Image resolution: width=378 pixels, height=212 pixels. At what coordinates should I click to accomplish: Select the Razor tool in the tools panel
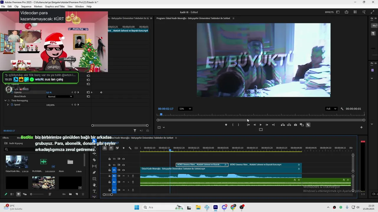(x=94, y=160)
